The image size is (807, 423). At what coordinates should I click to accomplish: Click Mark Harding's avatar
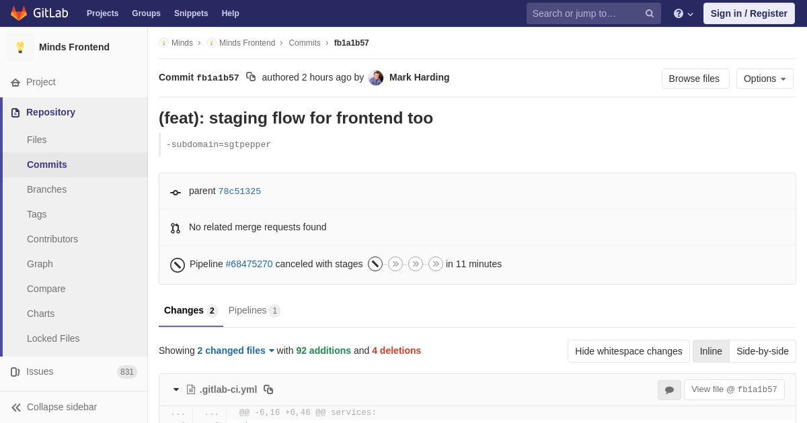(x=376, y=78)
